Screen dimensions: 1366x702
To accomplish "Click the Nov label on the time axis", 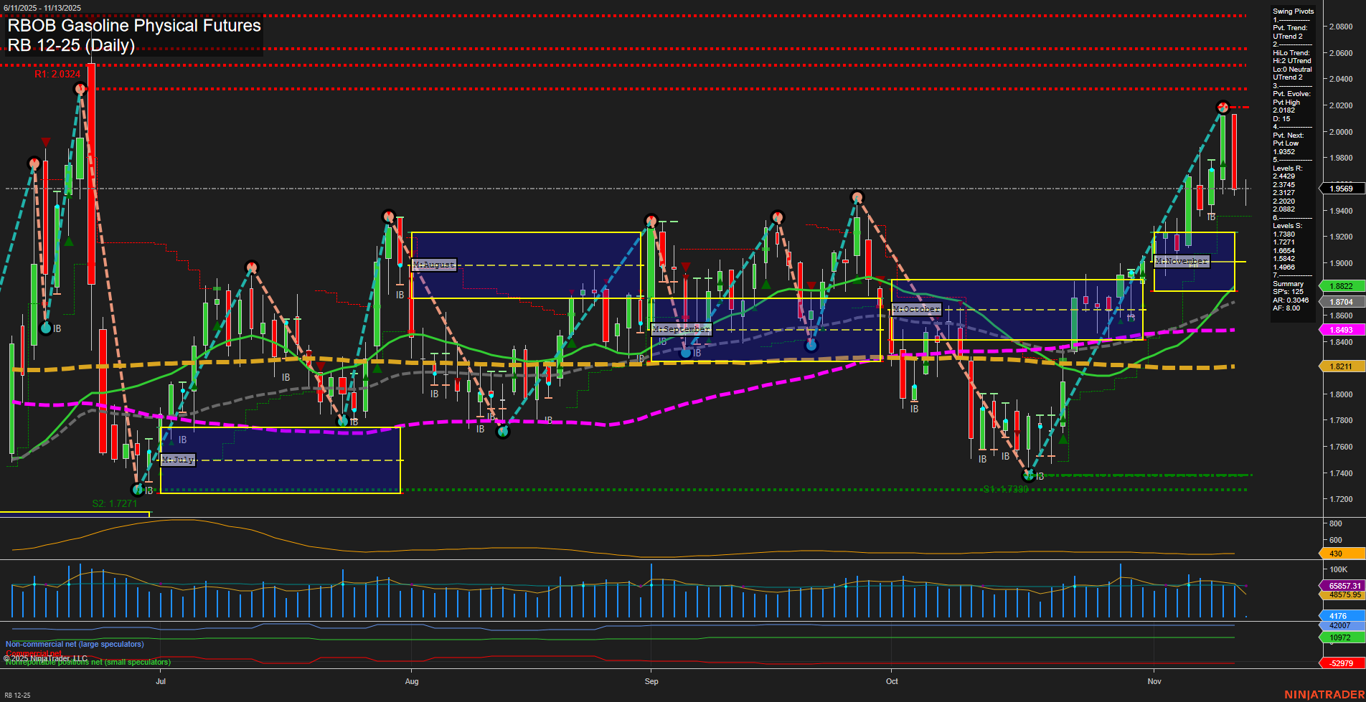I will (x=1155, y=681).
